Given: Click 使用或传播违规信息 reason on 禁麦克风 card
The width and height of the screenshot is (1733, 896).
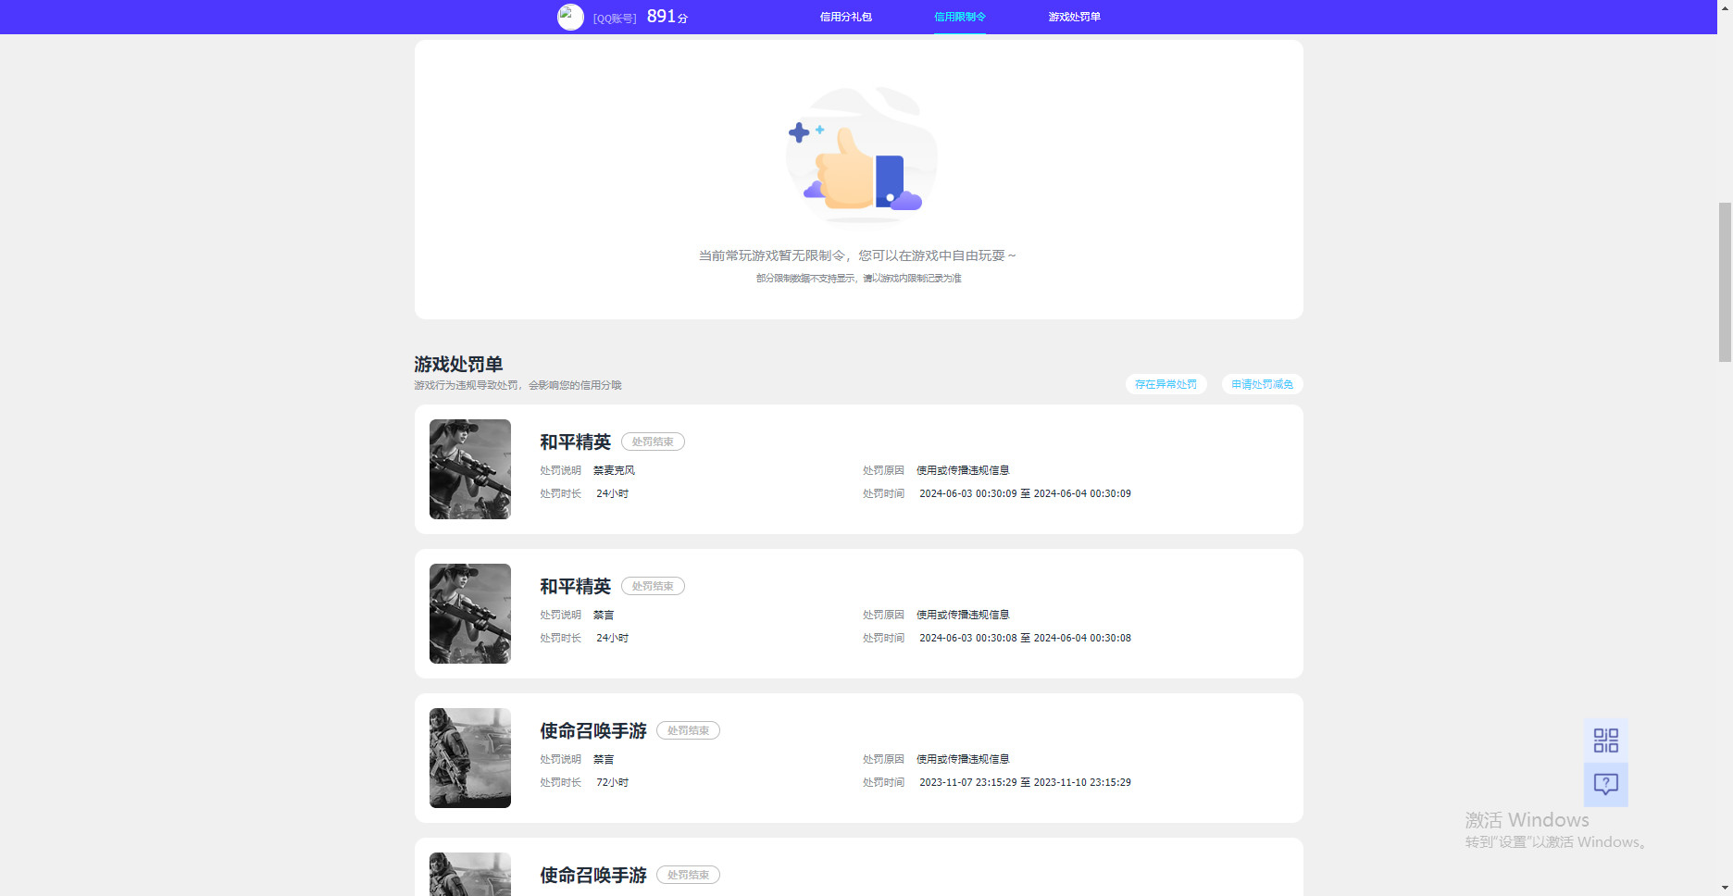Looking at the screenshot, I should click(963, 470).
